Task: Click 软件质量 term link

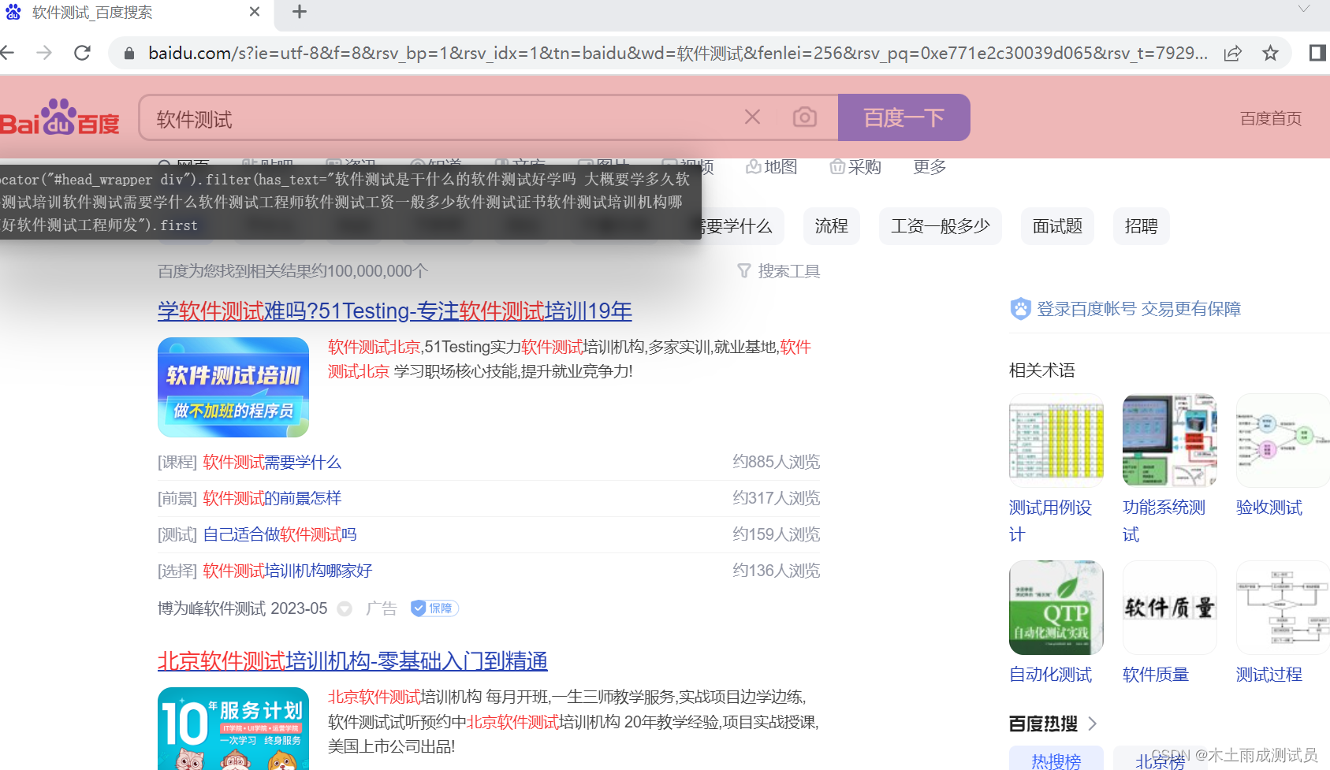Action: tap(1156, 675)
